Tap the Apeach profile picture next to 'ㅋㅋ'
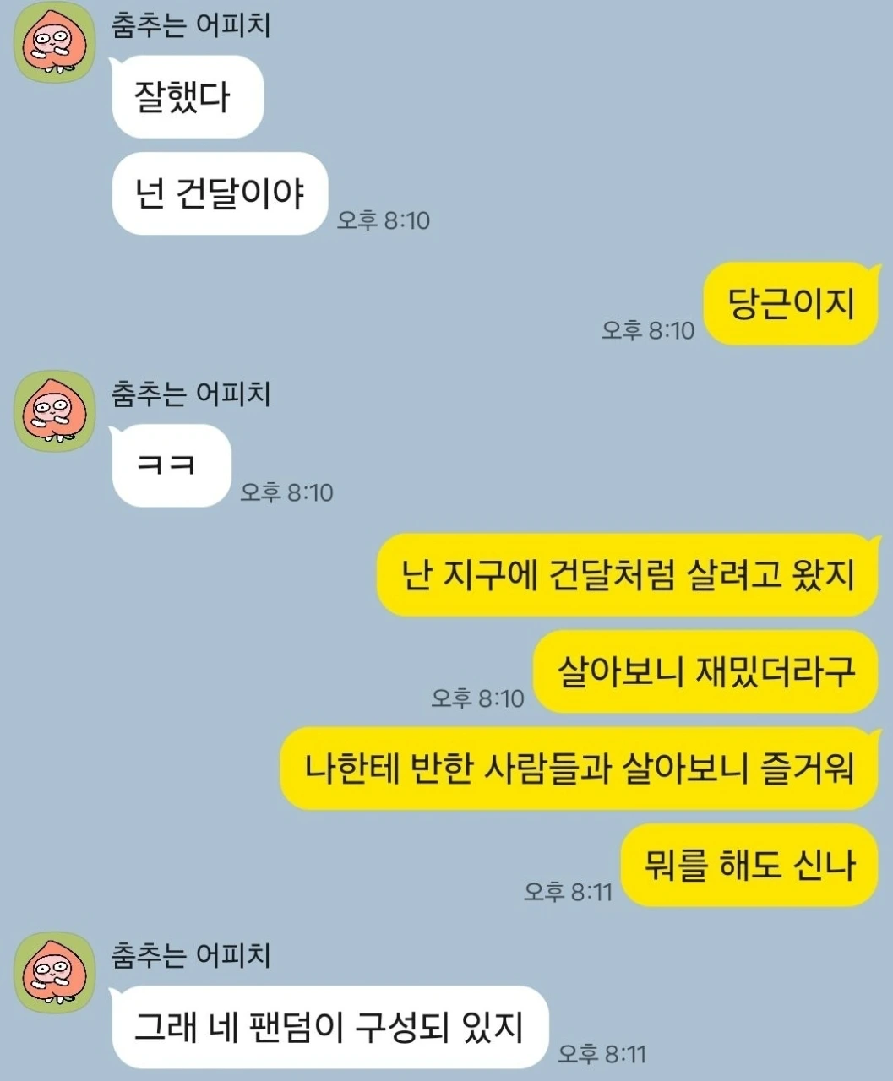 [55, 411]
